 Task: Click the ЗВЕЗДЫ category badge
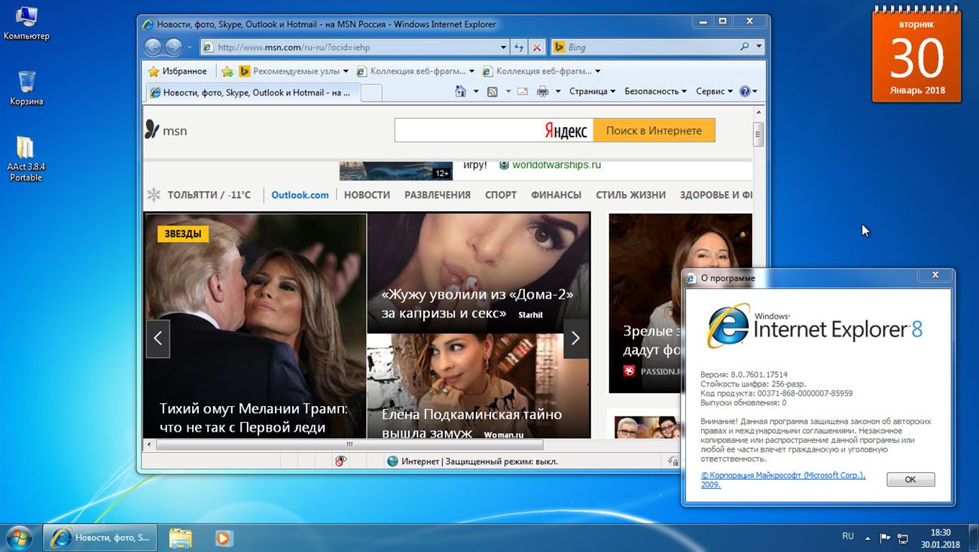(183, 234)
